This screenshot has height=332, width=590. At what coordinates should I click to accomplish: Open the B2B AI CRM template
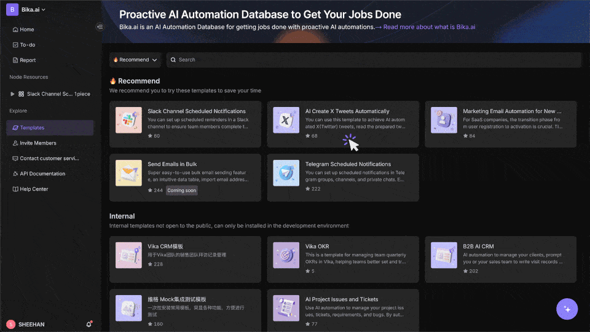[500, 259]
